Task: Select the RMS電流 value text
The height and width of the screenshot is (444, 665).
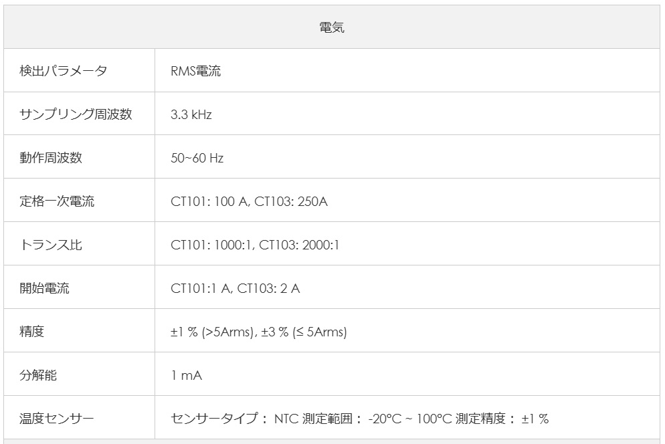Action: tap(195, 71)
